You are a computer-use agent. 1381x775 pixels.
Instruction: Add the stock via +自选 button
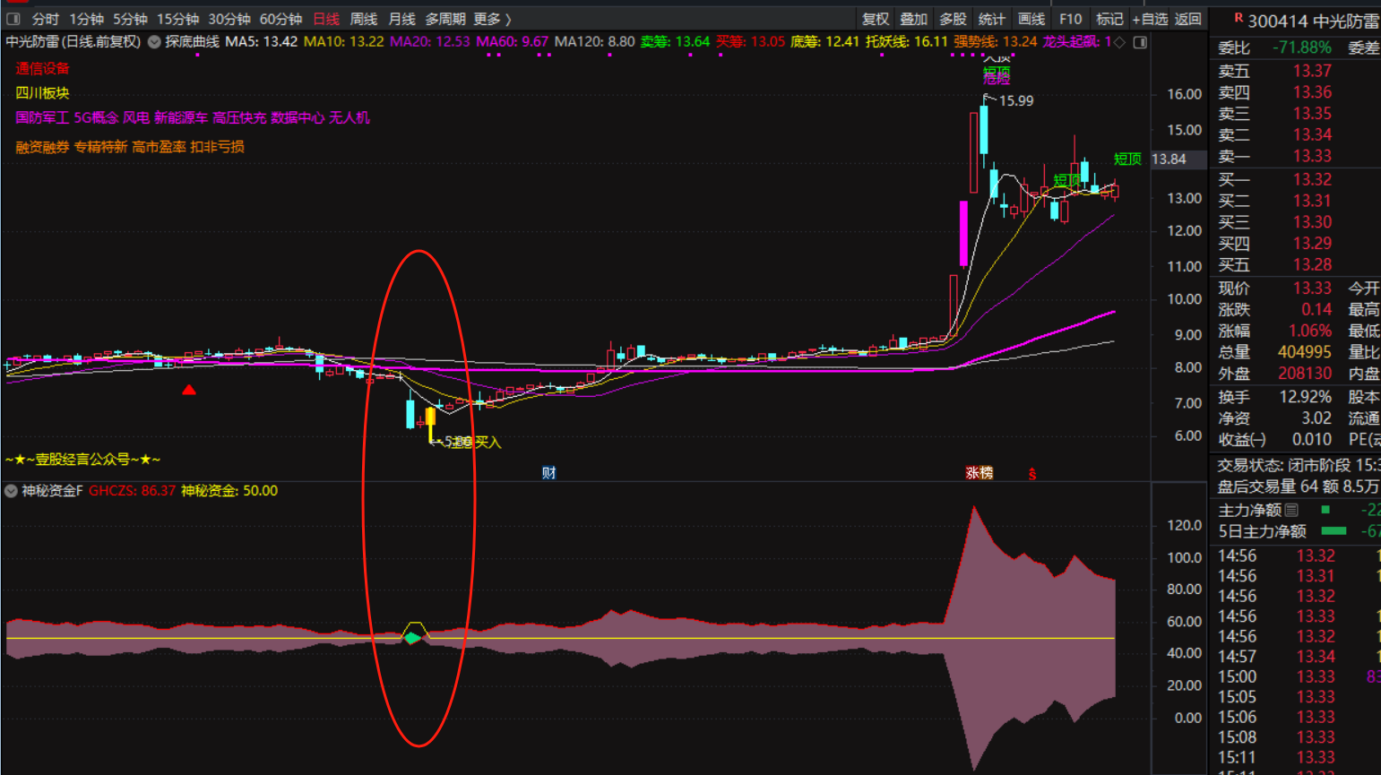pos(1150,19)
